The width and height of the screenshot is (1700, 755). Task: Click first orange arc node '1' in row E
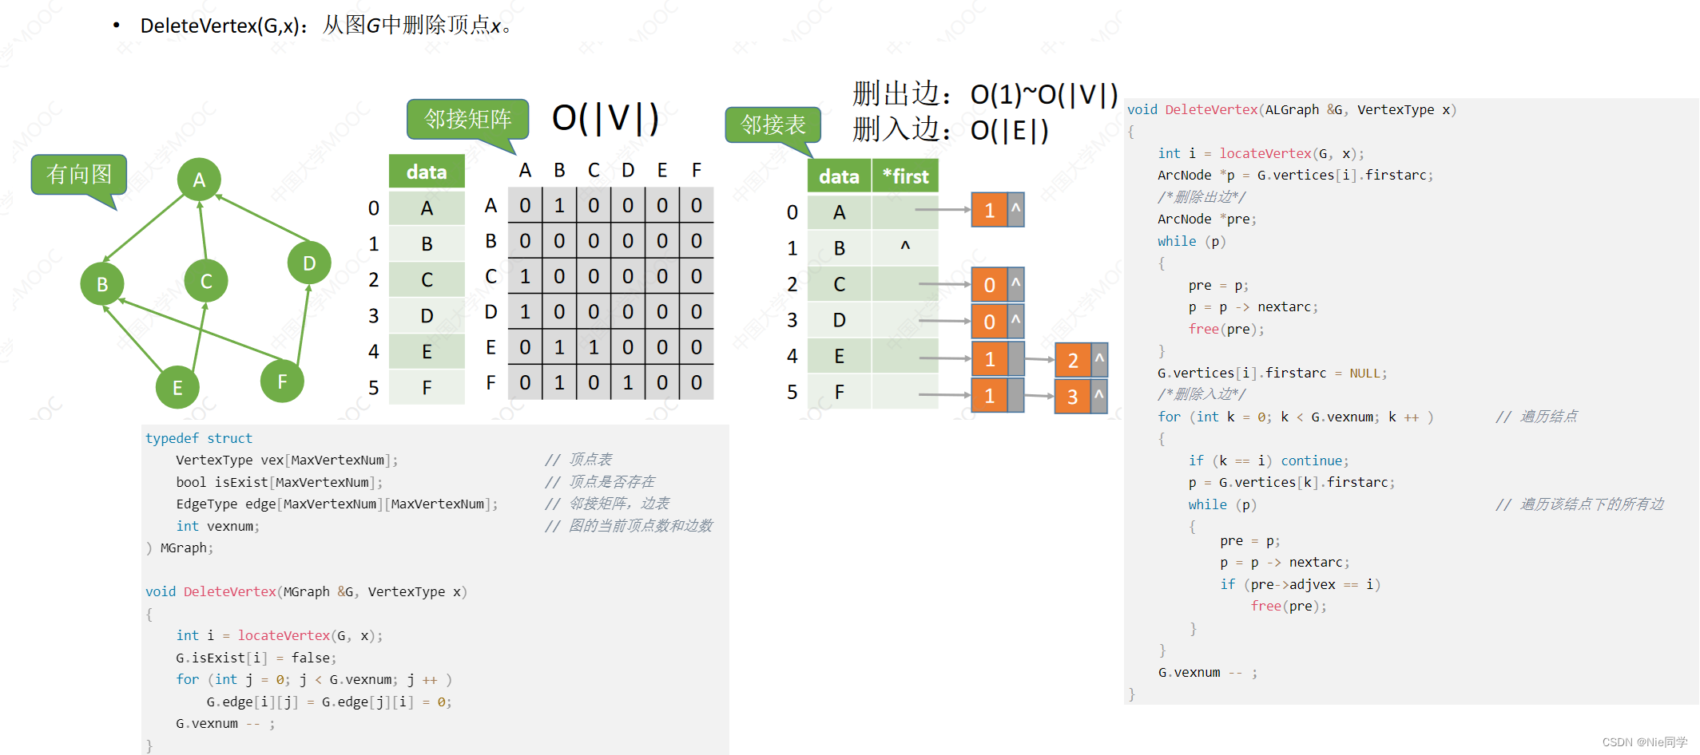coord(990,359)
